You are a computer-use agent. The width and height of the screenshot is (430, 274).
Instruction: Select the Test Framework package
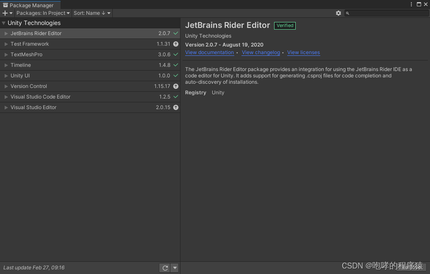[90, 44]
